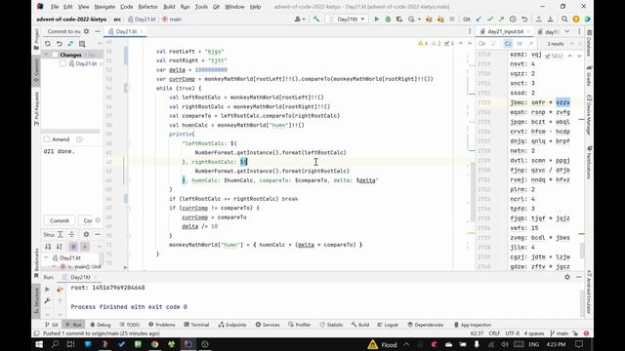Open the Database side tool window
The width and height of the screenshot is (625, 351).
tap(589, 43)
